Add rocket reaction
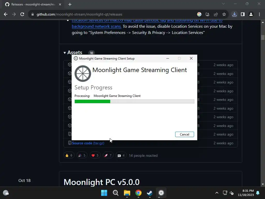The height and width of the screenshot is (199, 265). 108,155
